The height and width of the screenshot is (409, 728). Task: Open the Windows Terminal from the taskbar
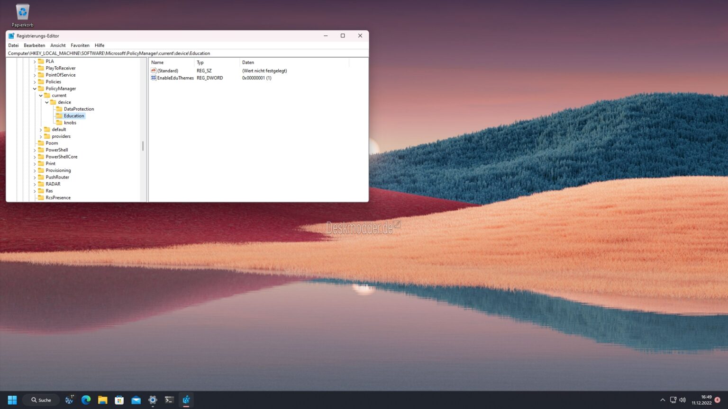click(169, 400)
